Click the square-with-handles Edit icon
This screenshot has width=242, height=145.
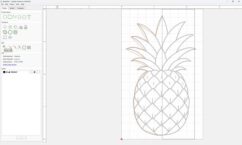tap(24, 48)
